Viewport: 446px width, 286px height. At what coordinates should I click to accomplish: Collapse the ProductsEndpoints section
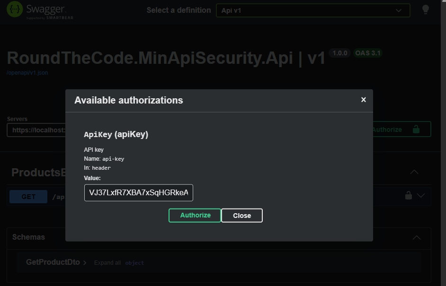point(414,172)
